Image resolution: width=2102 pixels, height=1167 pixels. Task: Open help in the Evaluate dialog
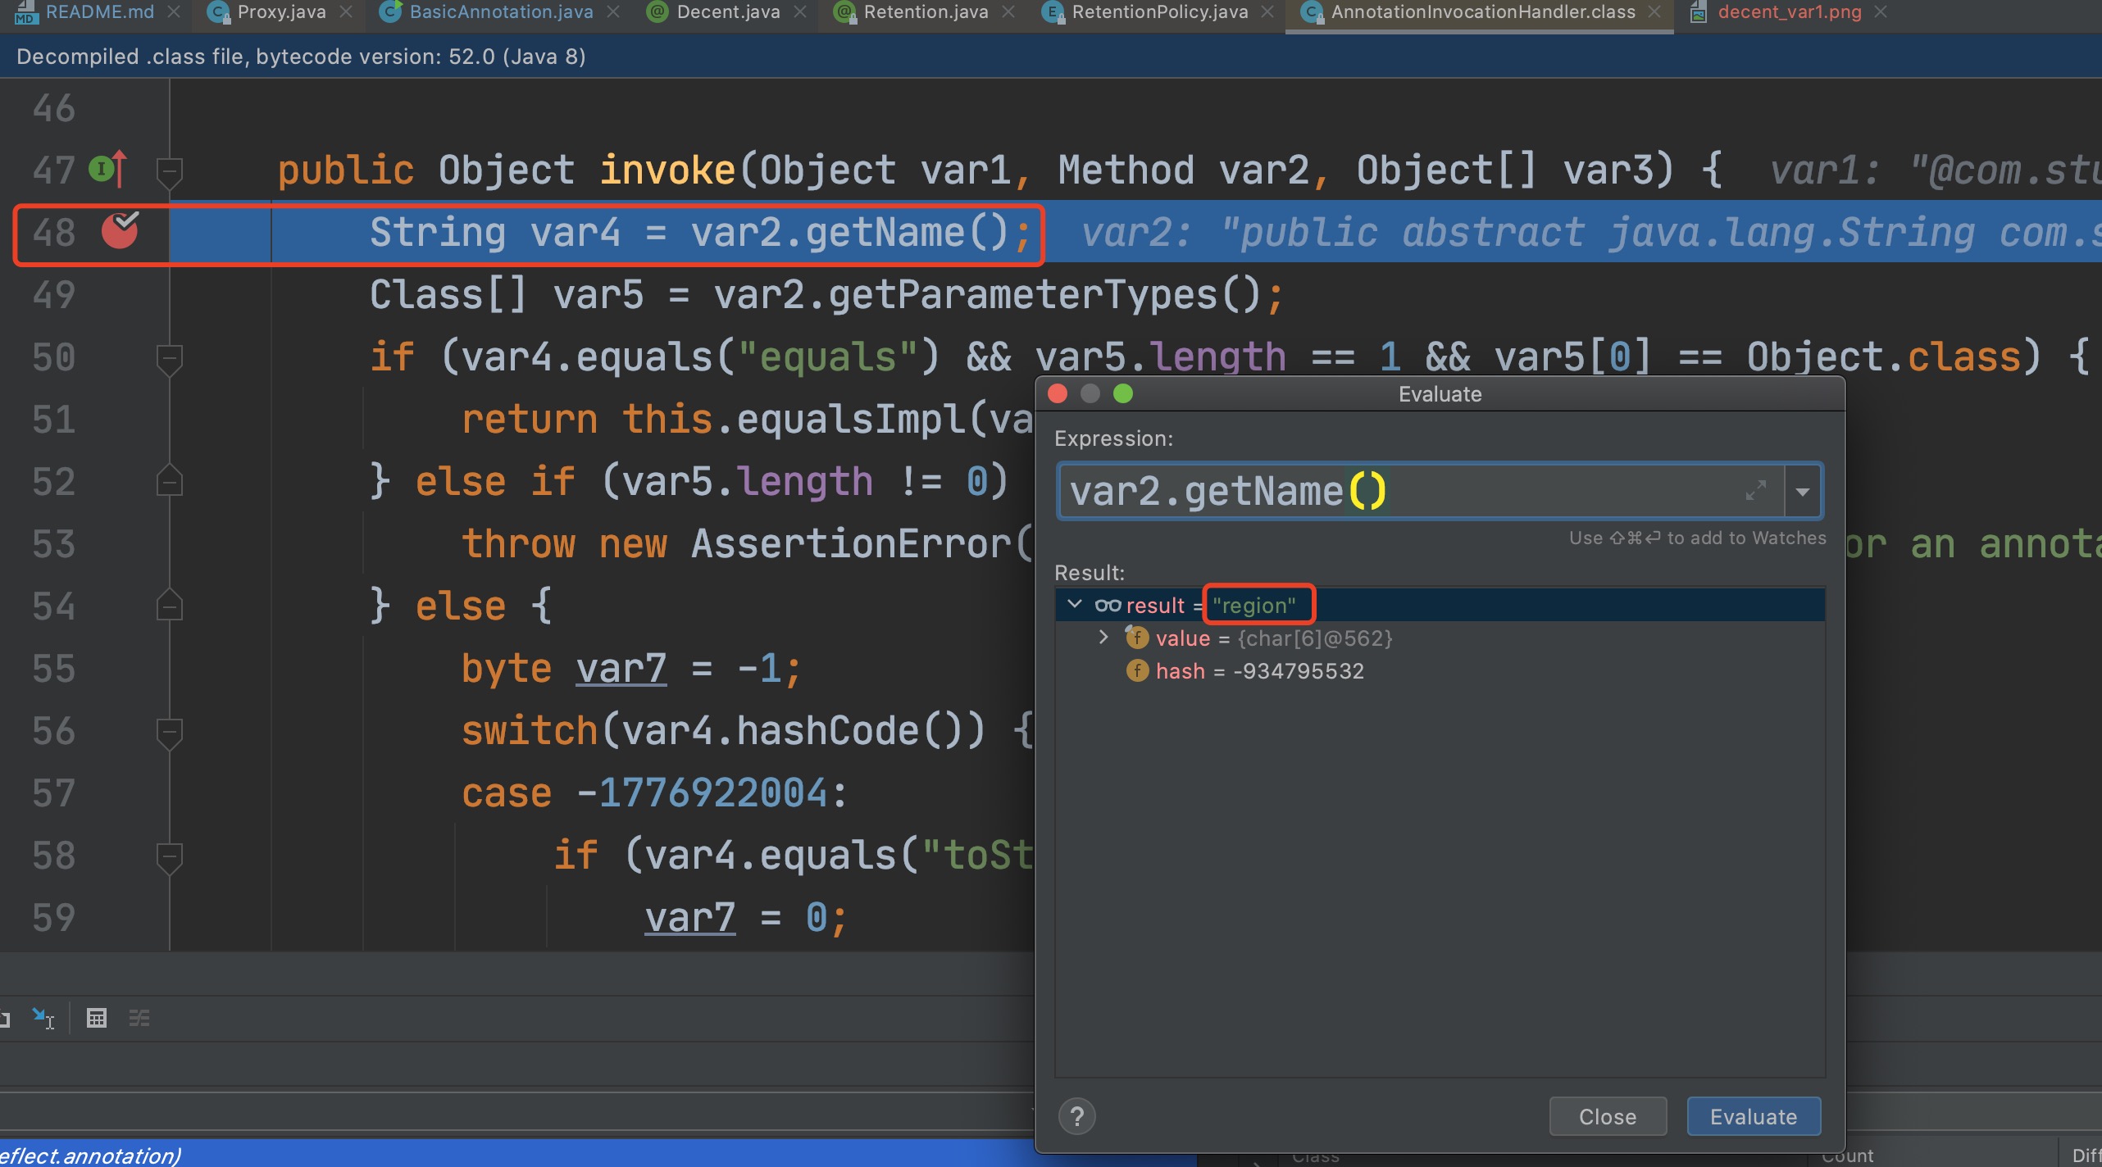point(1077,1116)
